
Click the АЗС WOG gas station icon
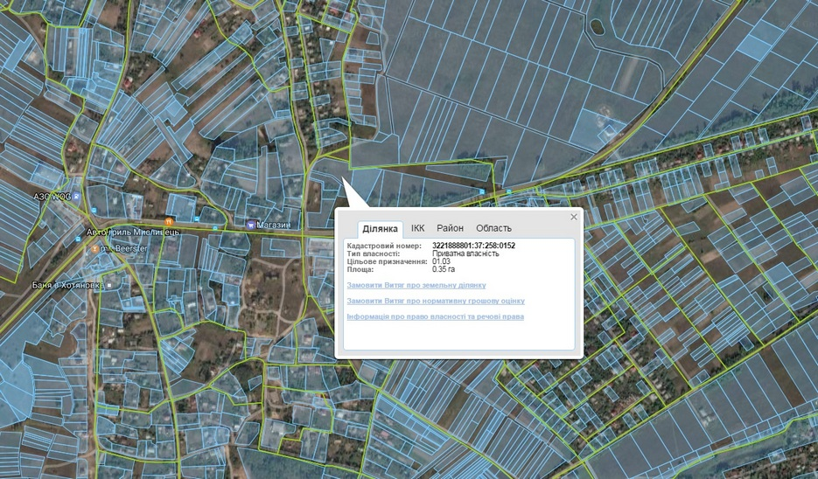point(76,198)
